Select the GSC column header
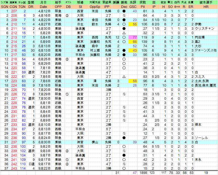The height and width of the screenshot is (175, 218). click(x=133, y=7)
